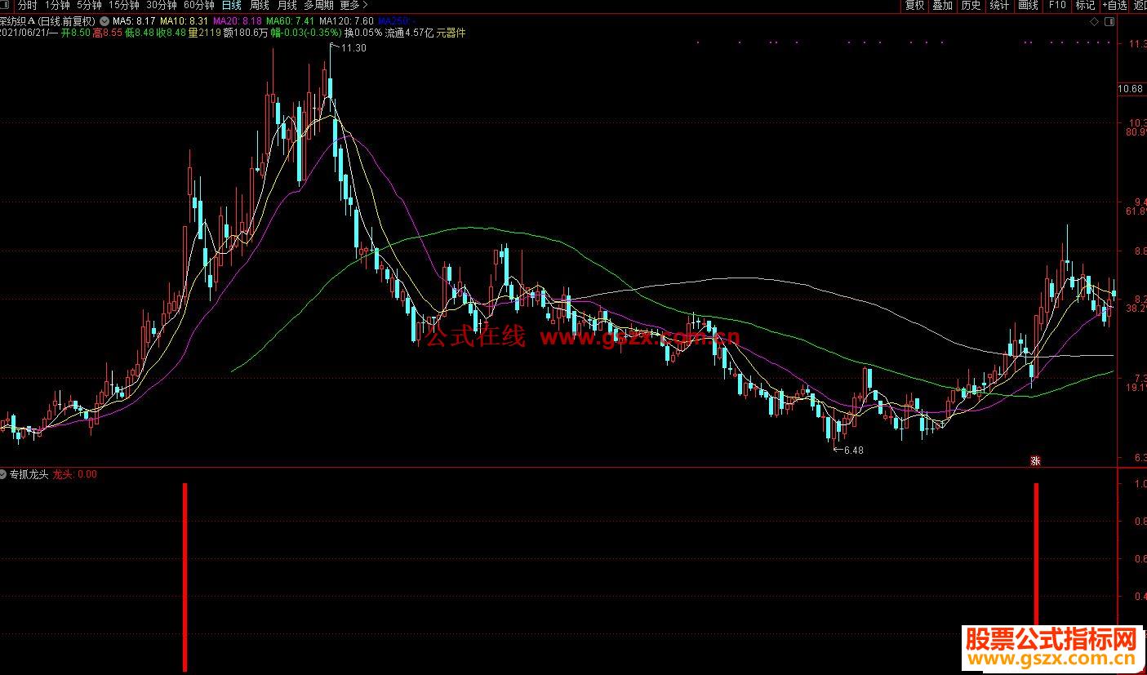Select the 15分钟 period tab
1147x675 pixels.
point(124,5)
